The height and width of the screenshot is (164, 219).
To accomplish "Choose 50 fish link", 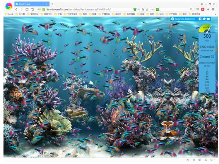I will pos(207,79).
